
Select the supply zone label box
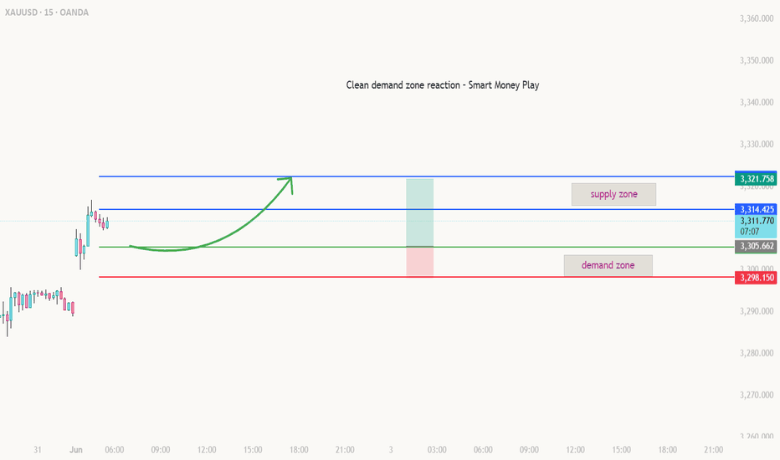[x=613, y=194]
